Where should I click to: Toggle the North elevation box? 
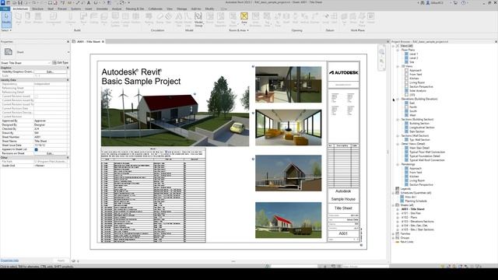(406, 107)
